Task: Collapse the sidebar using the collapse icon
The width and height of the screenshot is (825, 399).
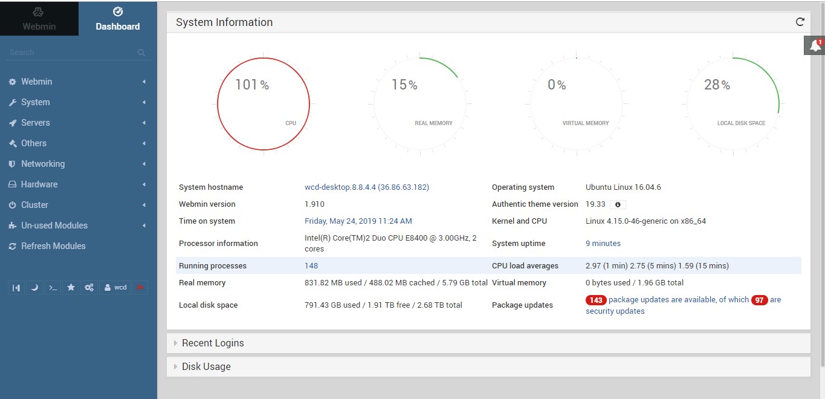Action: (16, 287)
